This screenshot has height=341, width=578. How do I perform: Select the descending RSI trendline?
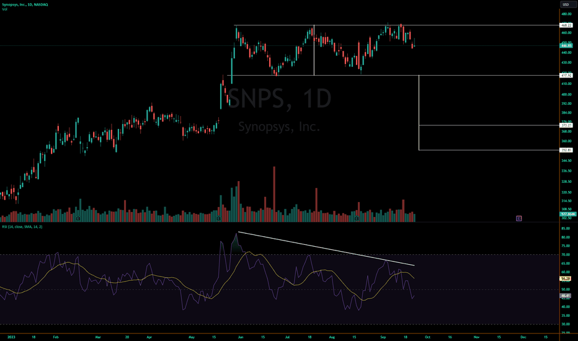326,249
